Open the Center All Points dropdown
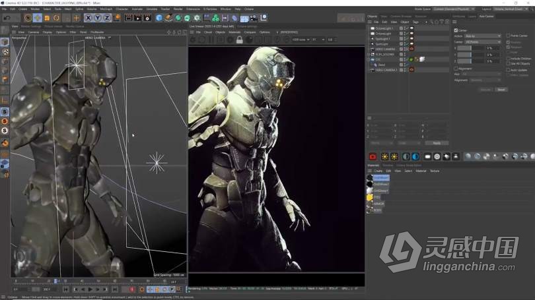535x300 pixels. click(x=483, y=42)
